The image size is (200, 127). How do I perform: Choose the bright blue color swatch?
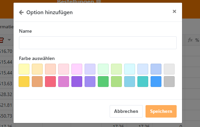pyautogui.click(x=156, y=82)
